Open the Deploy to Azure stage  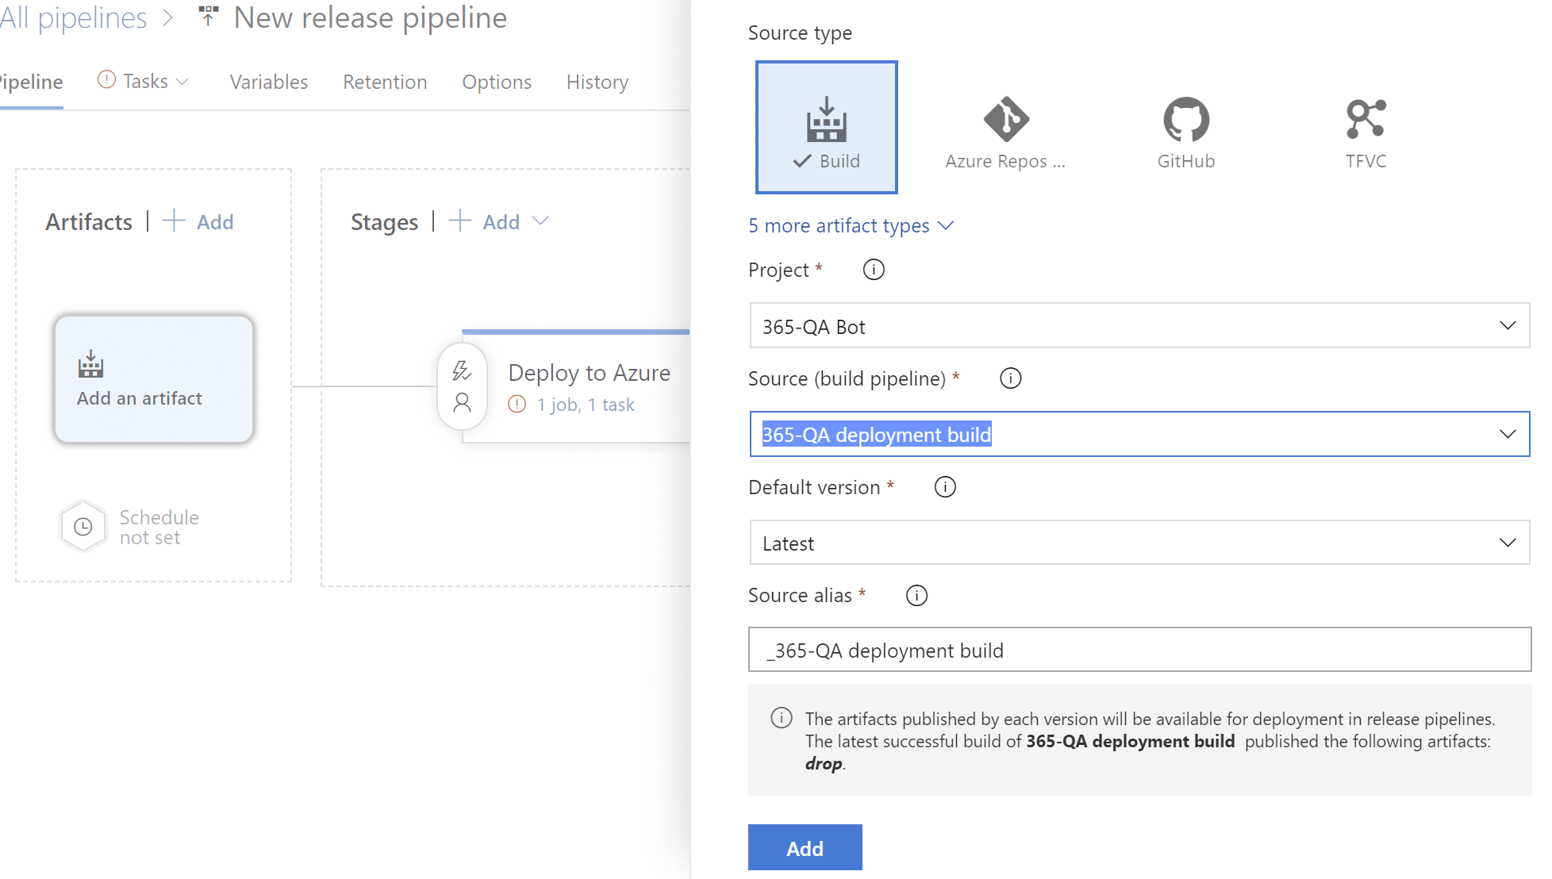(590, 373)
